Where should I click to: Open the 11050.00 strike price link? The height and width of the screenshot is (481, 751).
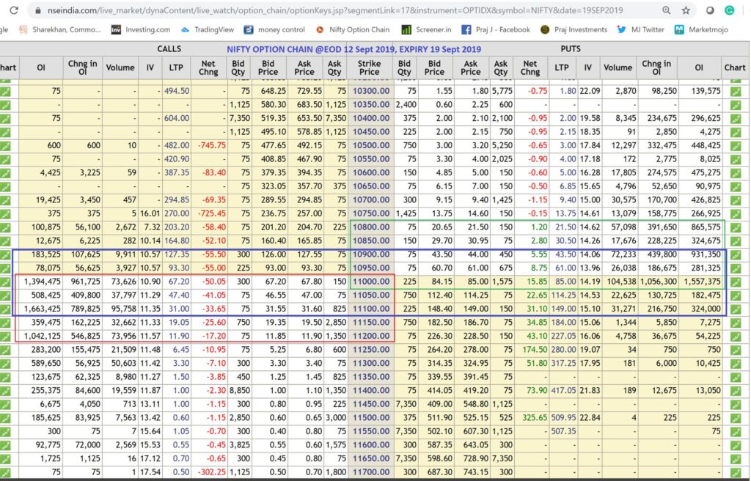pyautogui.click(x=371, y=295)
